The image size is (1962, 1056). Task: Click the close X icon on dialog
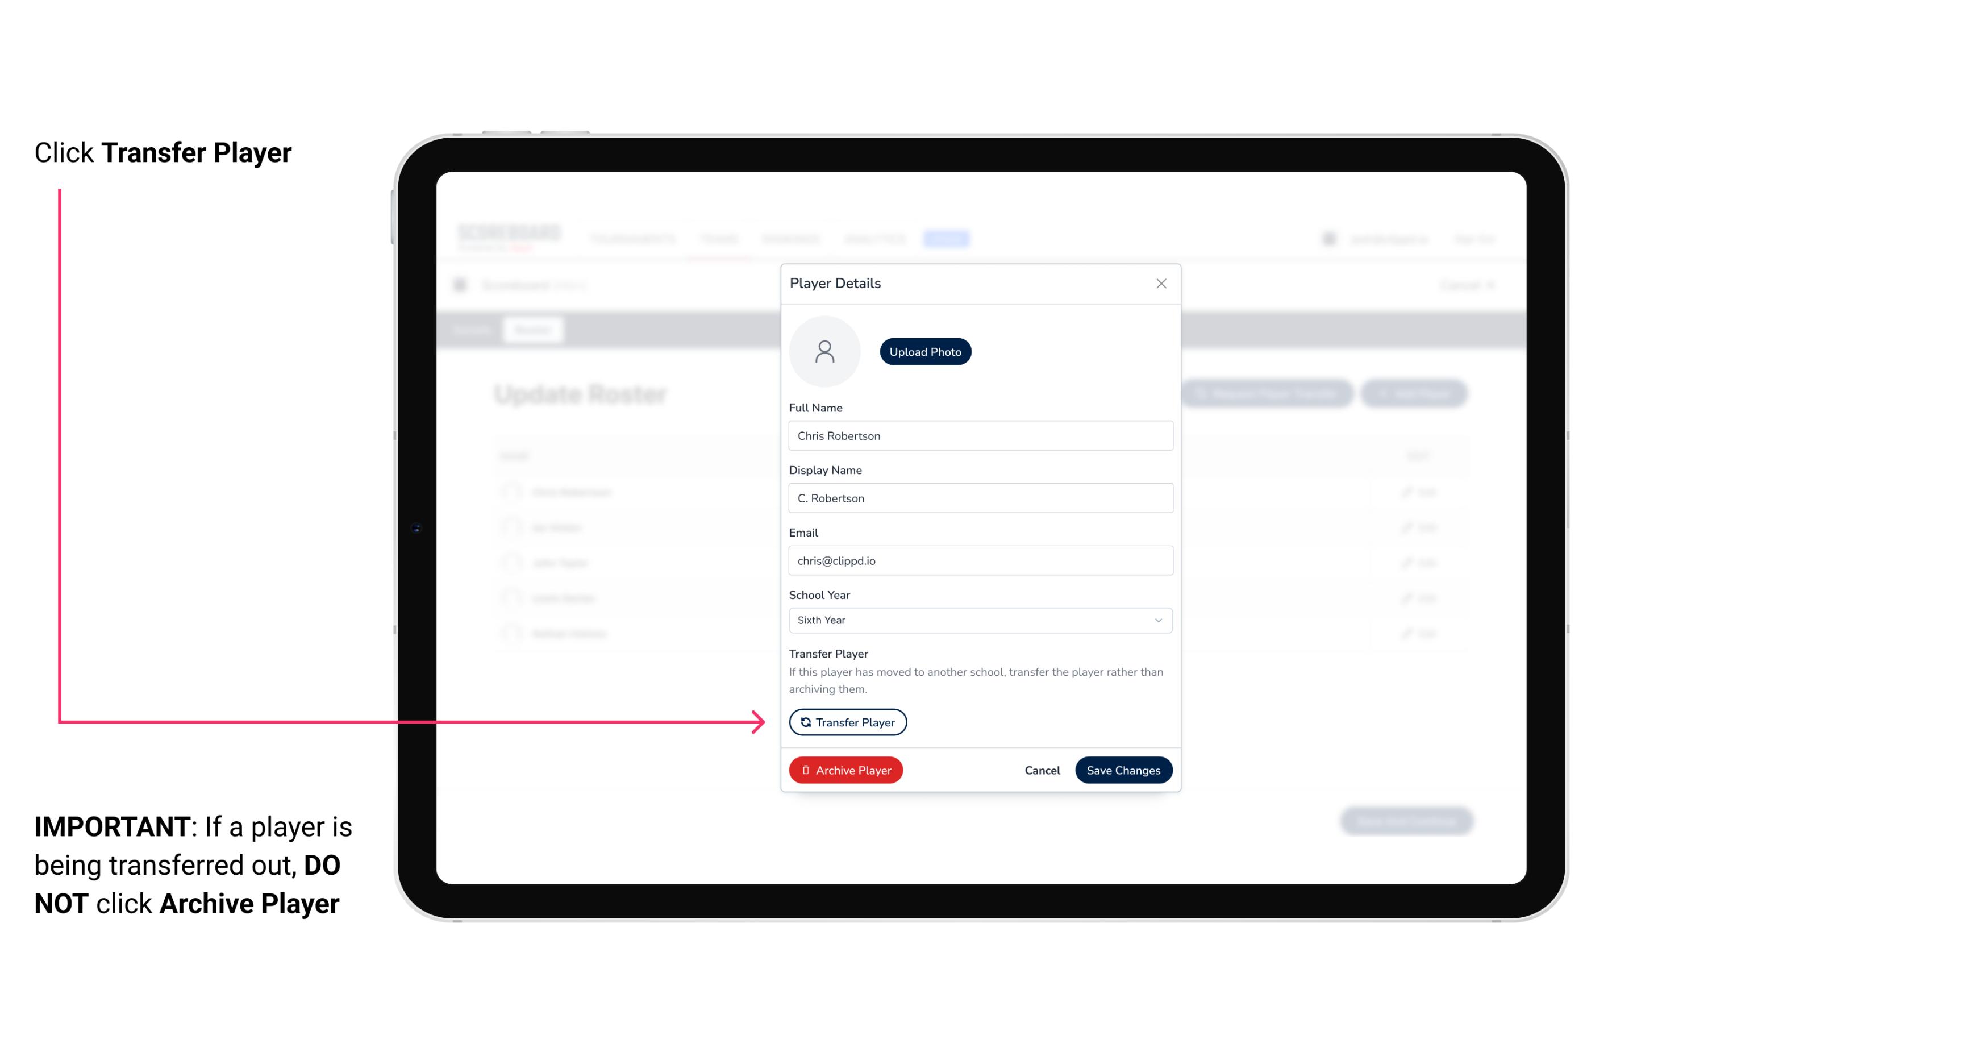pyautogui.click(x=1160, y=284)
